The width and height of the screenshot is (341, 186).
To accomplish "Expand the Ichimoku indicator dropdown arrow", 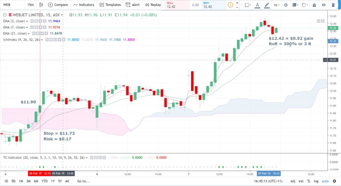I will click(42, 40).
